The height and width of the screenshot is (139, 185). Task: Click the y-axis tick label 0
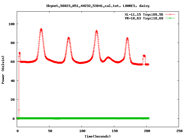click(x=14, y=119)
